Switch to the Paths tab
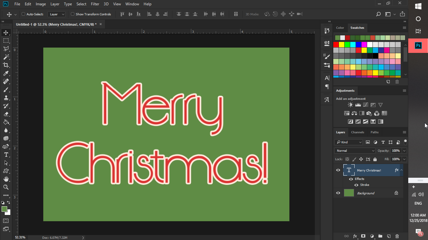Viewport: 428px width, 240px height. pos(375,132)
